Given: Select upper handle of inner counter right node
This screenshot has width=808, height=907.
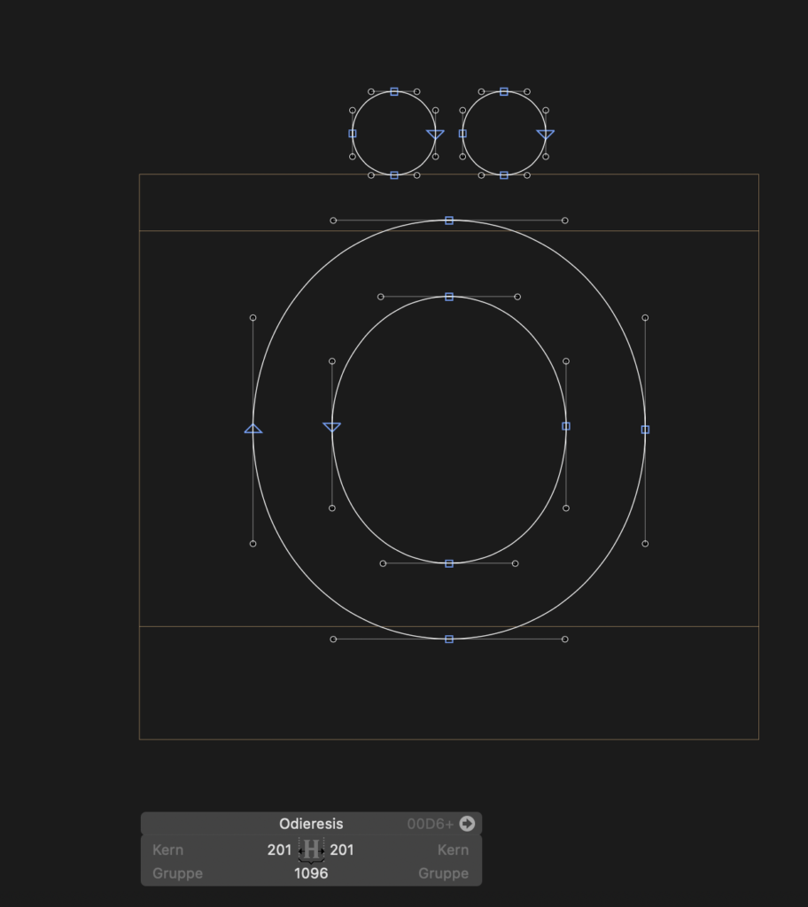Looking at the screenshot, I should pyautogui.click(x=566, y=361).
